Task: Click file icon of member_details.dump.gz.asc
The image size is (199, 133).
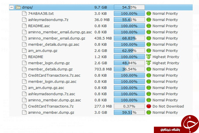Action: coord(24,45)
